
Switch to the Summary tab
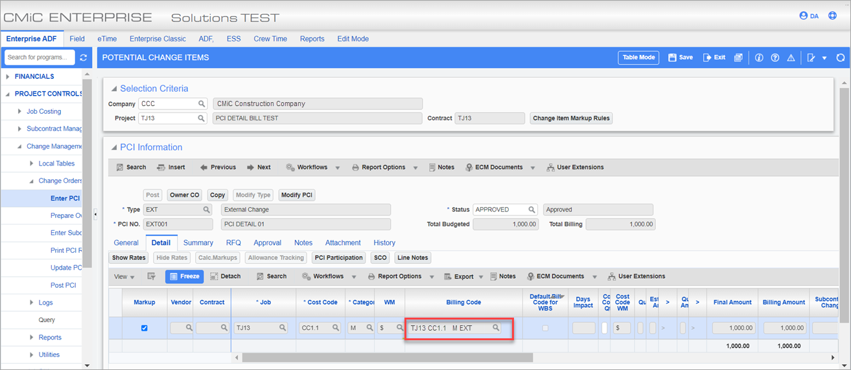198,243
